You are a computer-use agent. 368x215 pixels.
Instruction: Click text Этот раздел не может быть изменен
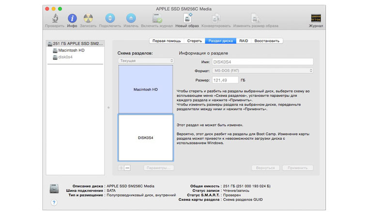click(210, 125)
